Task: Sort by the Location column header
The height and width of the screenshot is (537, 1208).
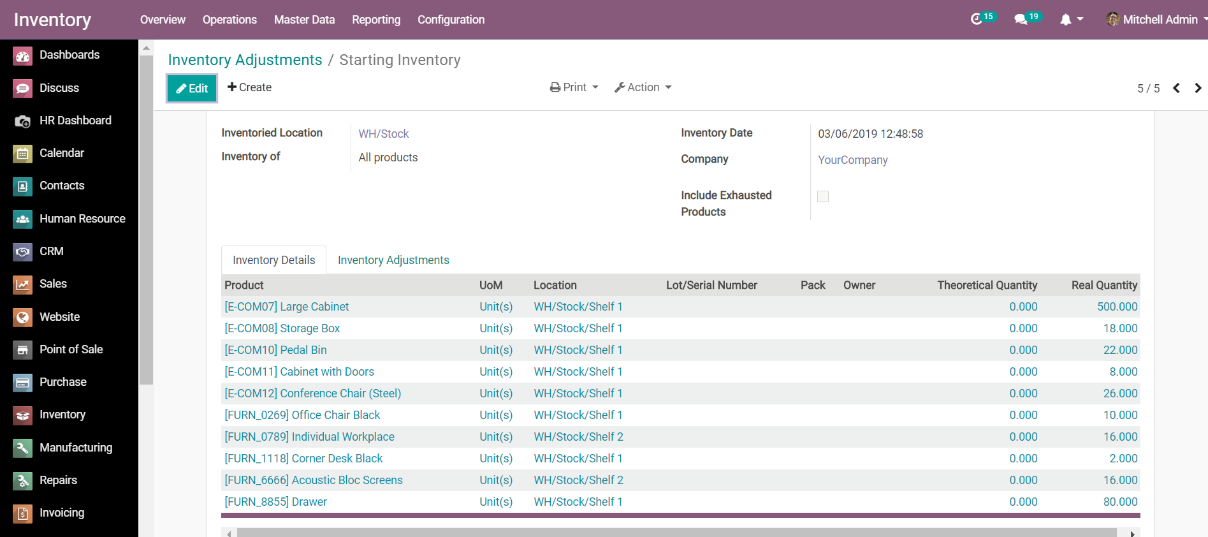Action: point(555,285)
